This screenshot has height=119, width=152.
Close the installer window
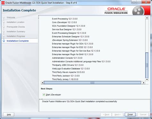(x=146, y=2)
